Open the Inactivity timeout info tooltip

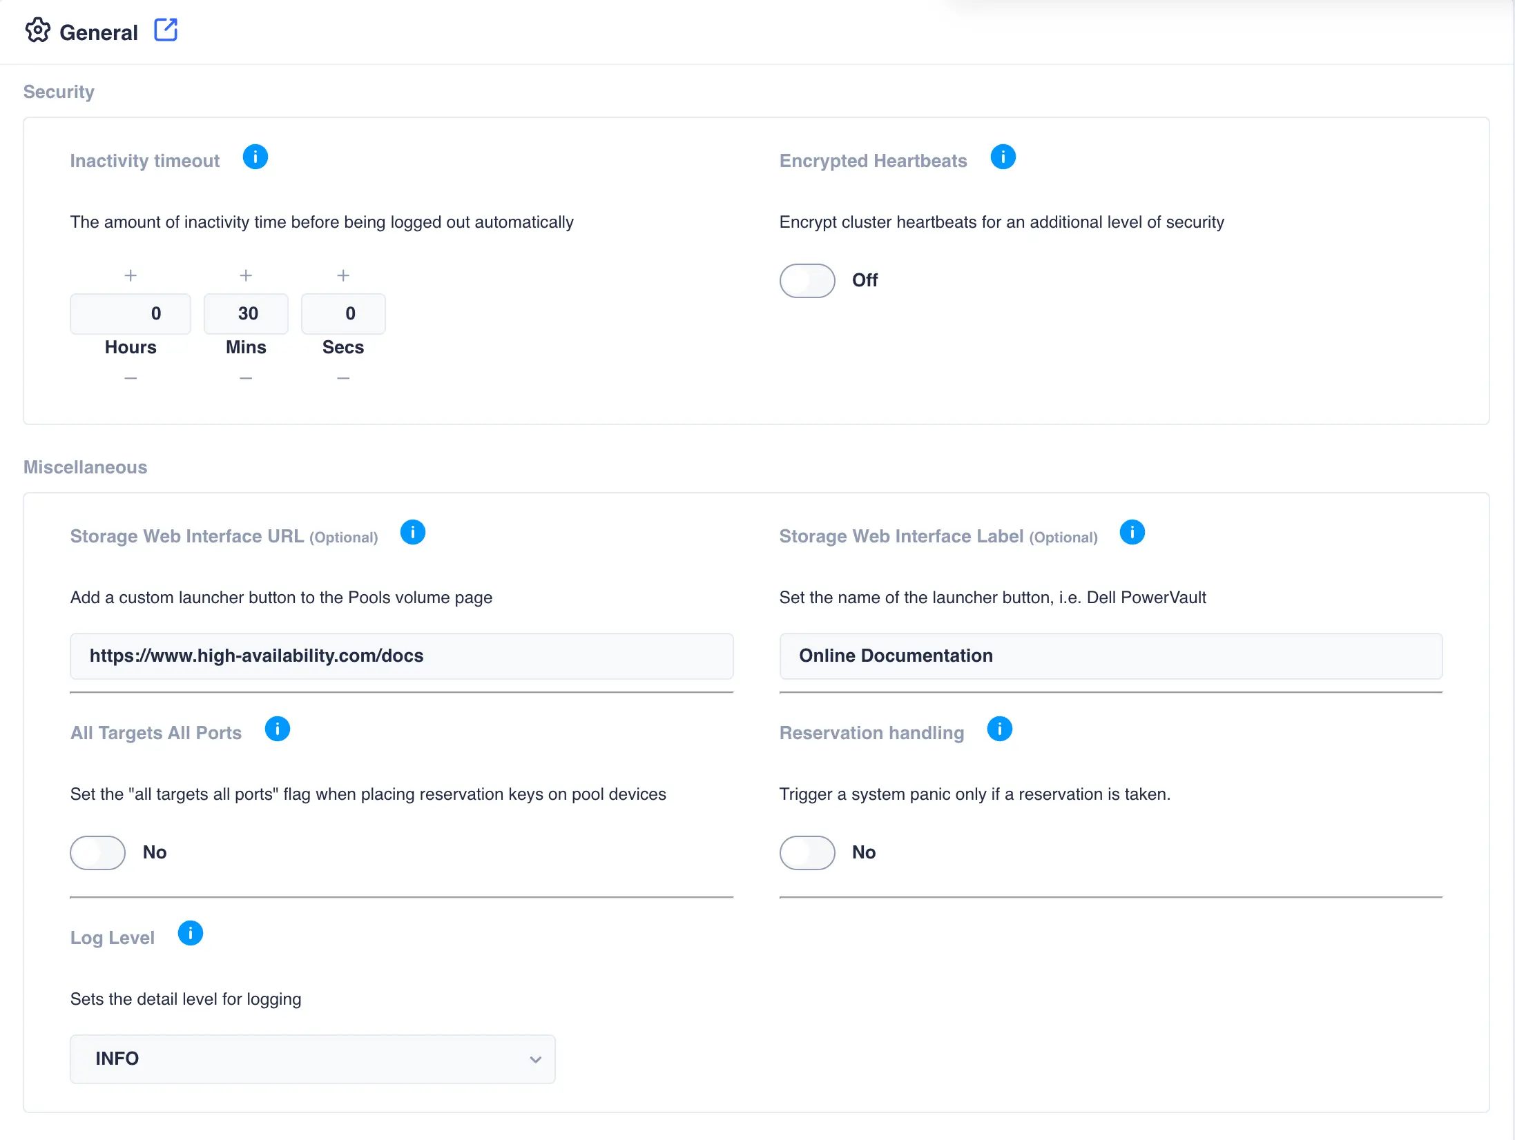pyautogui.click(x=255, y=157)
